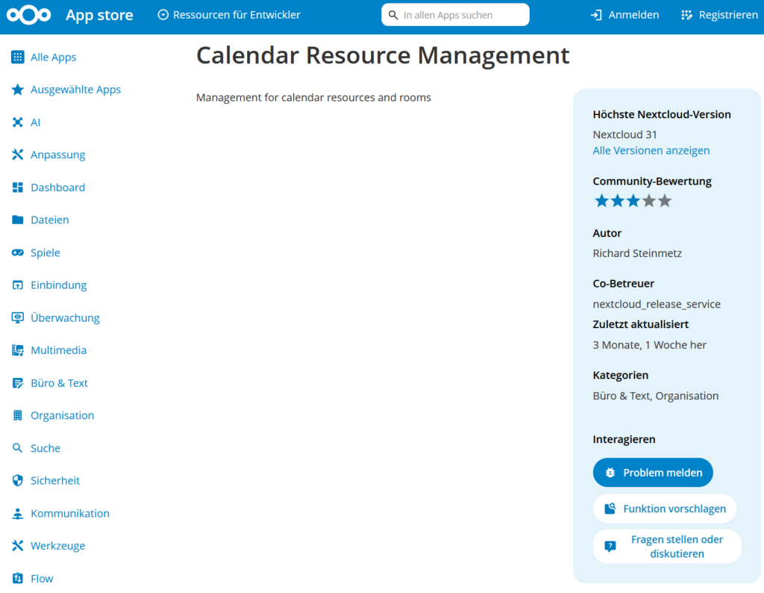Viewport: 764px width, 593px height.
Task: Select the Organisation category
Action: [63, 415]
